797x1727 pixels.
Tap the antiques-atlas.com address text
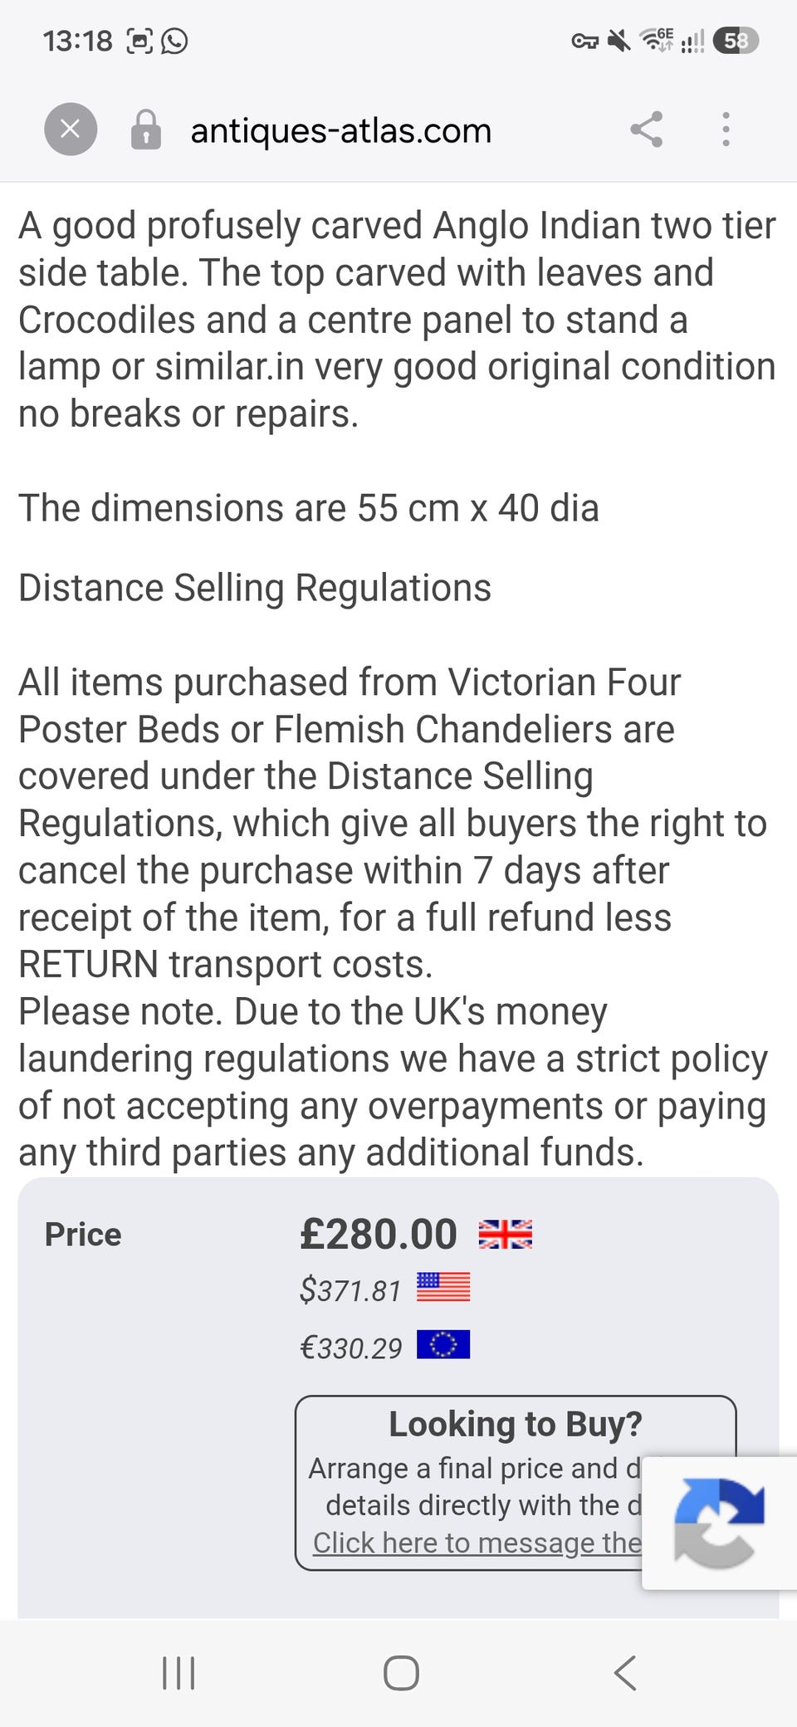pos(341,130)
